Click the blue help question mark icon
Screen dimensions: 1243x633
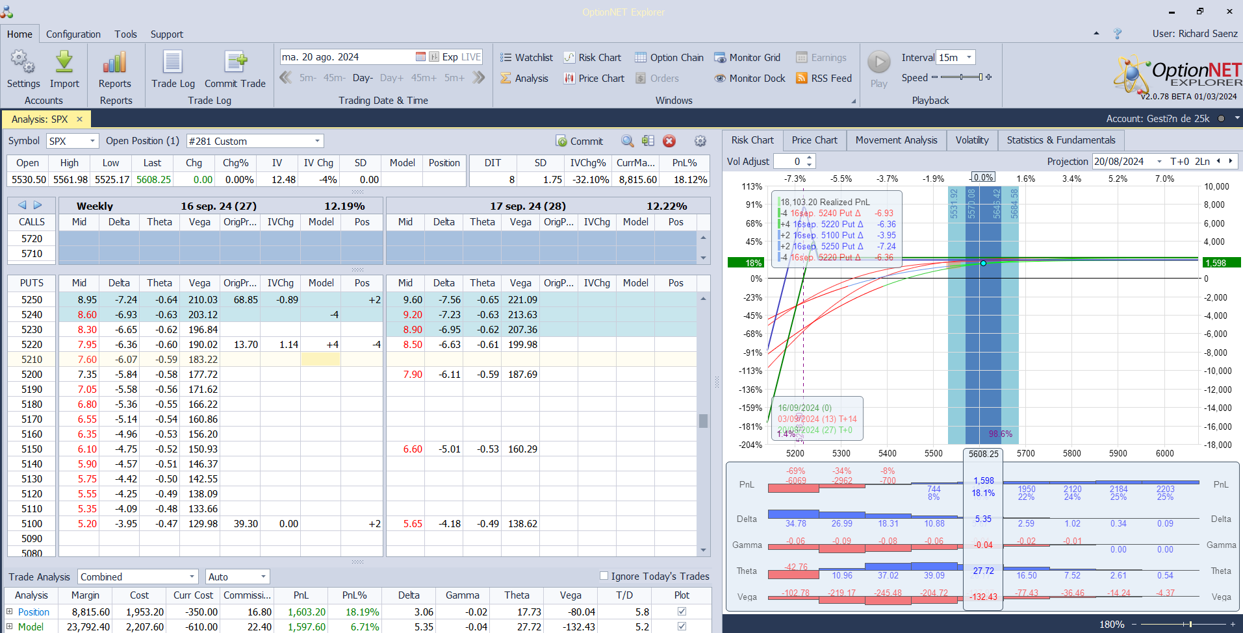coord(1118,34)
